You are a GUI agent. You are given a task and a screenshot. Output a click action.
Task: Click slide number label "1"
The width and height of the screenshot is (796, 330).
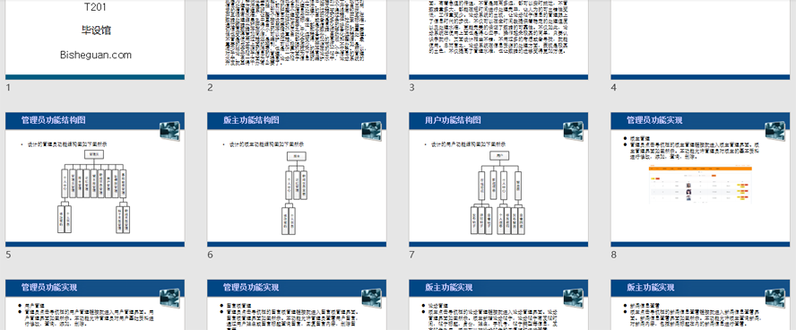coord(8,88)
